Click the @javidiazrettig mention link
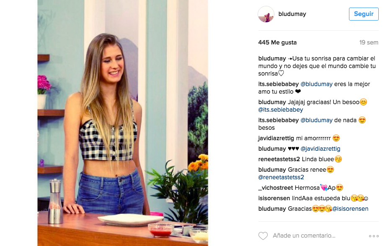Viewport: 385px width, 246px height. (320, 149)
